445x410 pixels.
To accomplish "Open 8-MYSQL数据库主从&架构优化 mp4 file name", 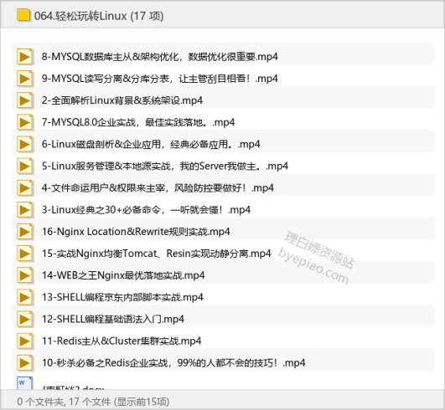I will click(x=160, y=57).
